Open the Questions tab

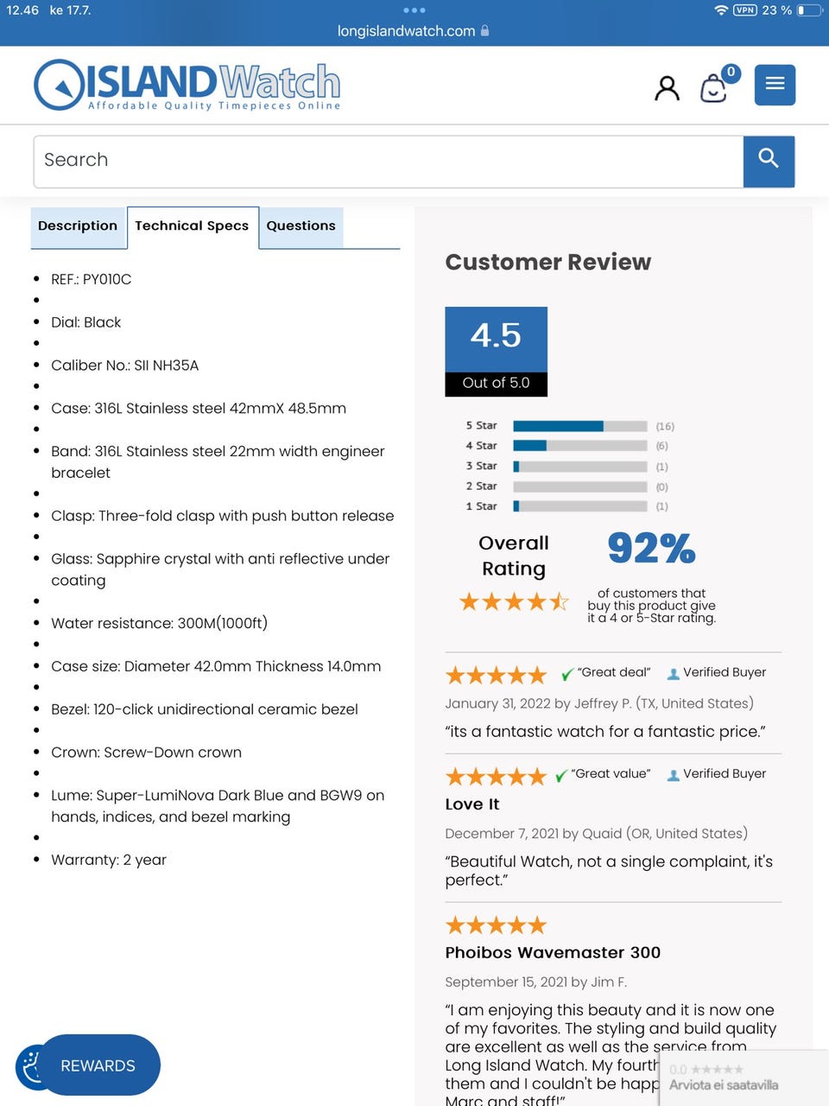click(x=301, y=226)
